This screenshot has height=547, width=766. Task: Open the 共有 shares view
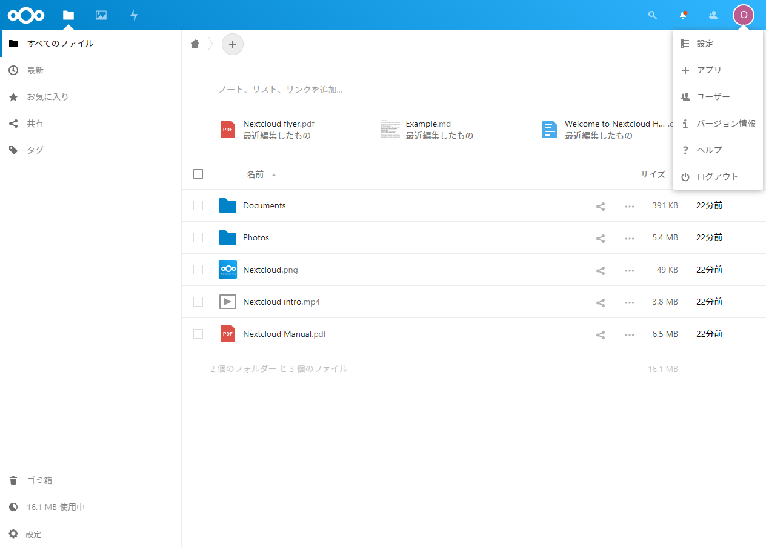[91, 124]
